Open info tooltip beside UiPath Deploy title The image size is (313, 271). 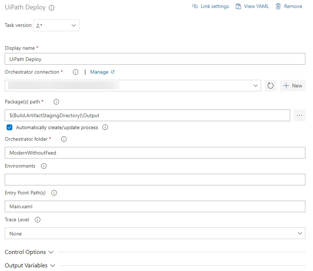52,8
